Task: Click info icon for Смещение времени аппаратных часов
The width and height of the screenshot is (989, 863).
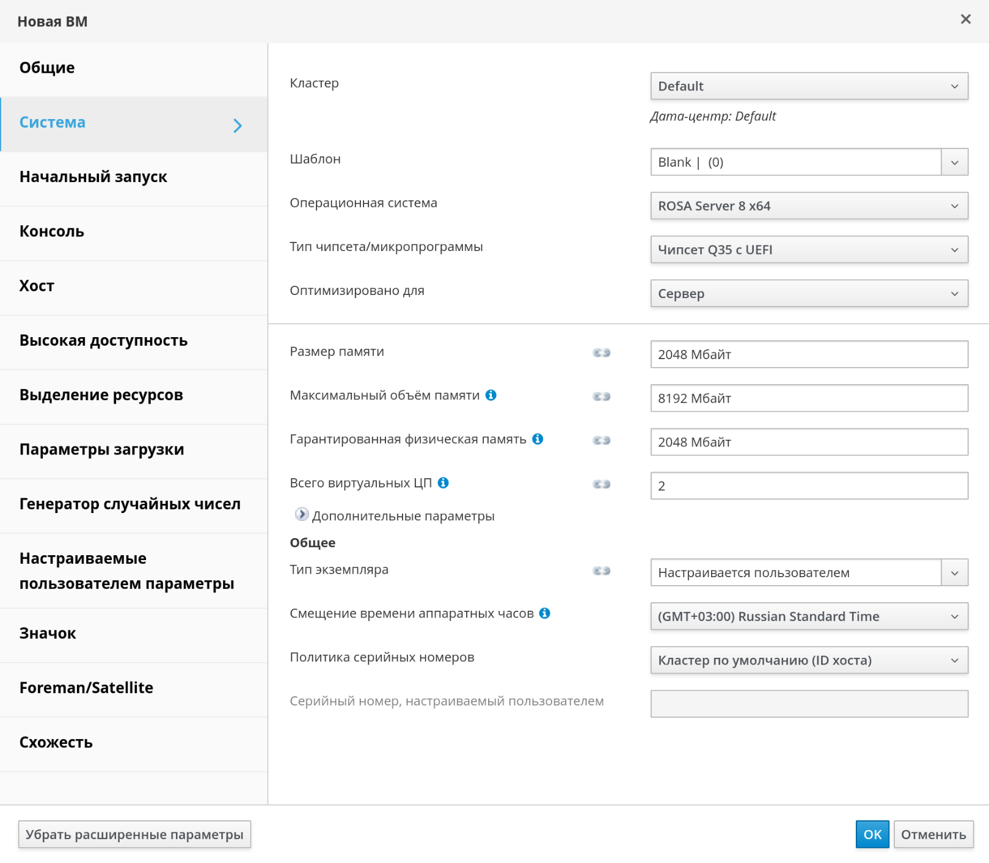Action: tap(545, 613)
